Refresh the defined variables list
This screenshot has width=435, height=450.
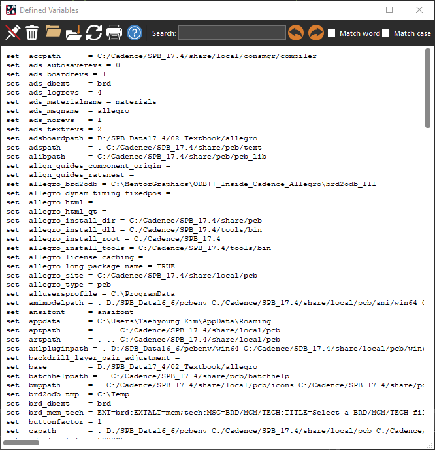94,33
